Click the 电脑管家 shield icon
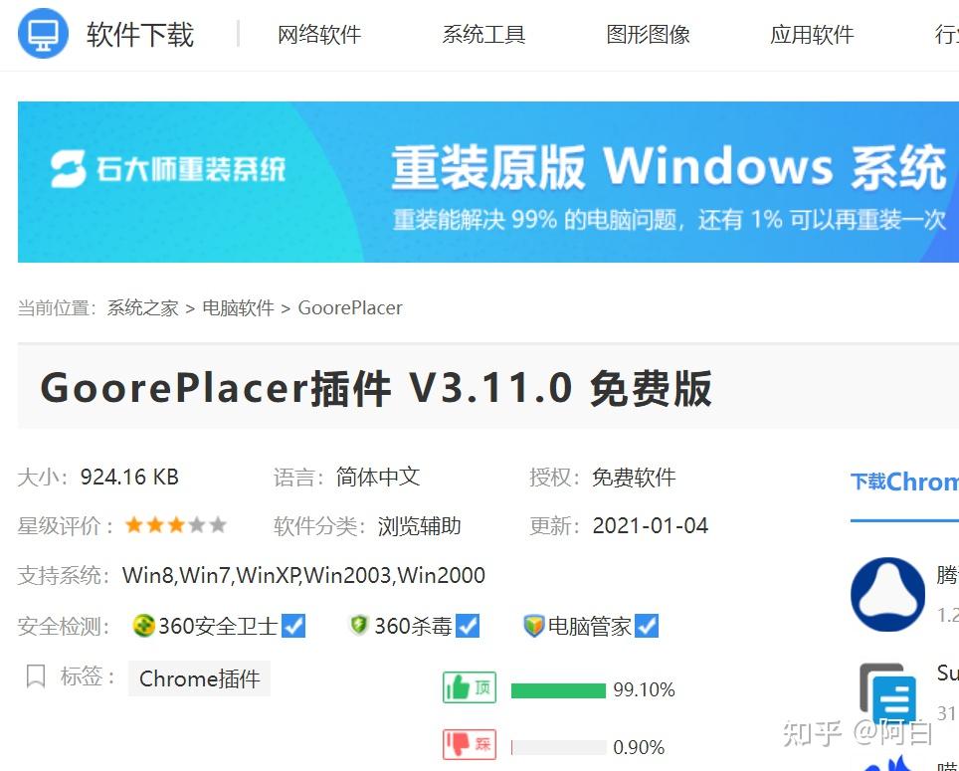 [534, 626]
